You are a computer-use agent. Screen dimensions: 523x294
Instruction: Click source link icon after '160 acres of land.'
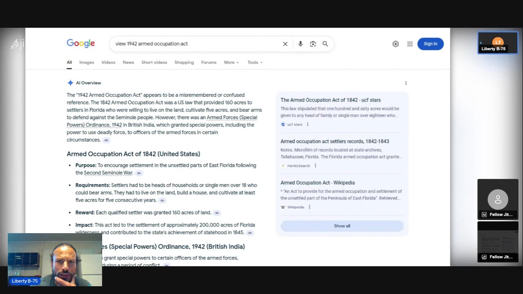point(217,213)
